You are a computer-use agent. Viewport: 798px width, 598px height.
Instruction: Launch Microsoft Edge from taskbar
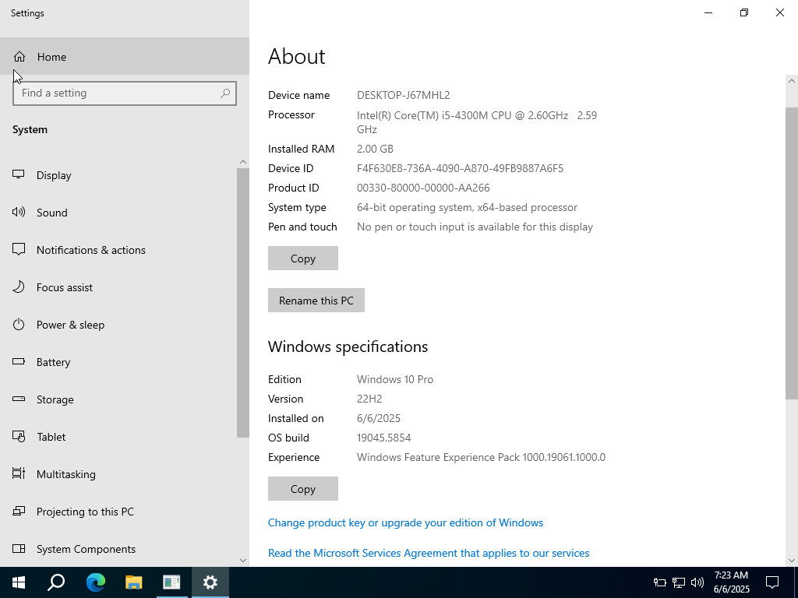(95, 582)
